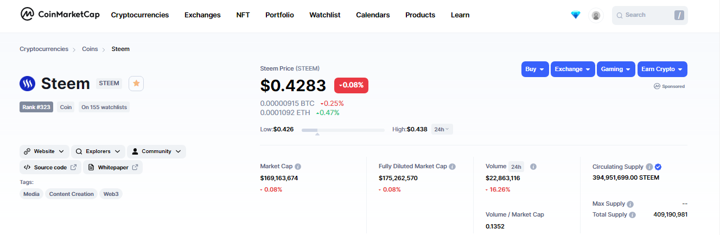The height and width of the screenshot is (235, 720).
Task: Click the Media tag
Action: coord(31,194)
